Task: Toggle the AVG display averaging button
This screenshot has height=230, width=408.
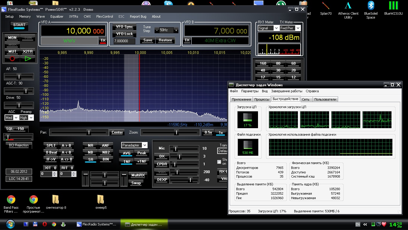Action: pyautogui.click(x=127, y=153)
